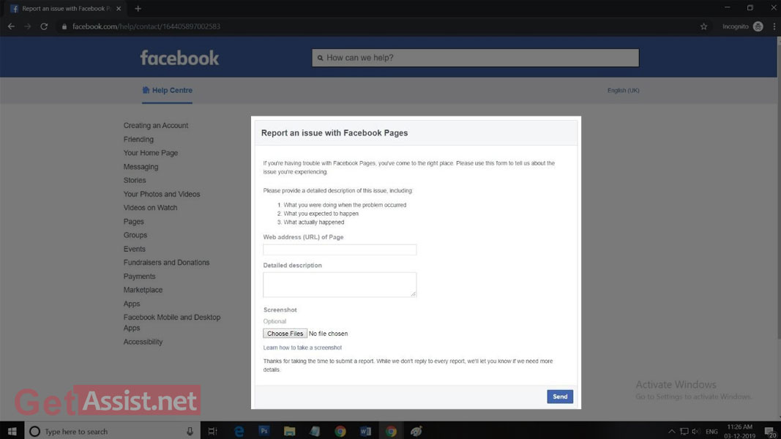Open Learn how to take a screenshot
781x439 pixels.
[x=302, y=347]
